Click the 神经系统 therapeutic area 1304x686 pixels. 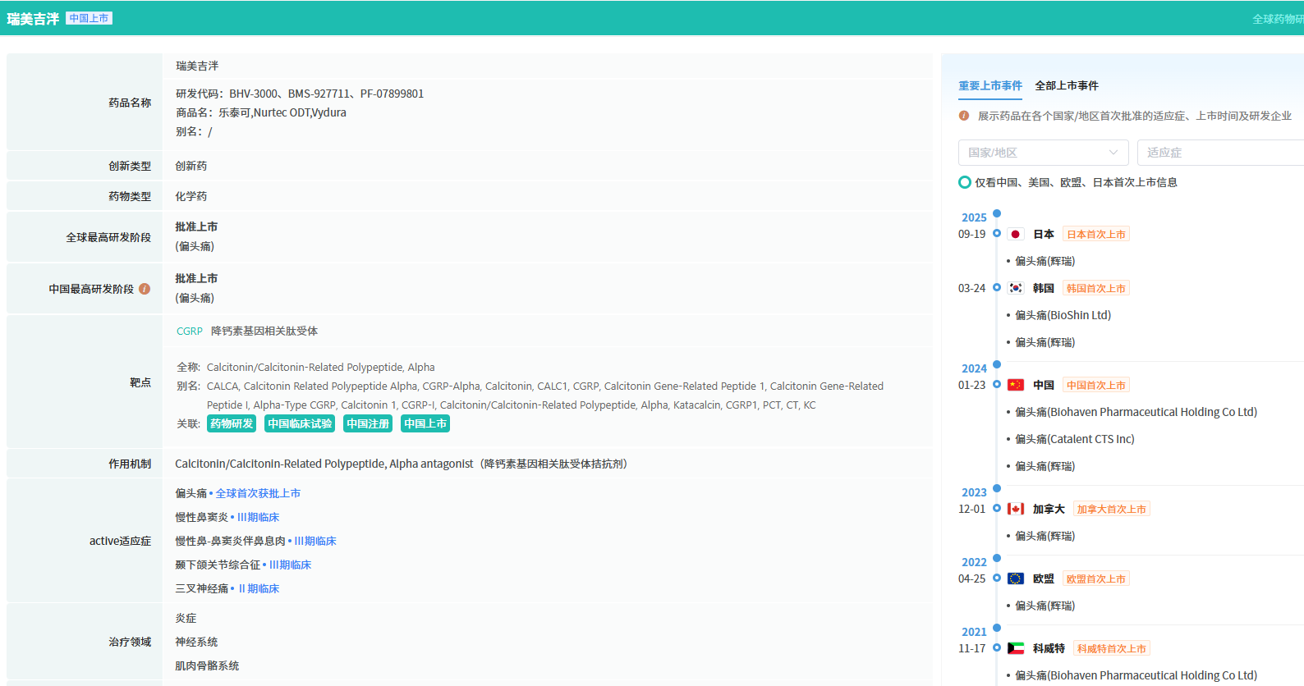click(x=196, y=642)
